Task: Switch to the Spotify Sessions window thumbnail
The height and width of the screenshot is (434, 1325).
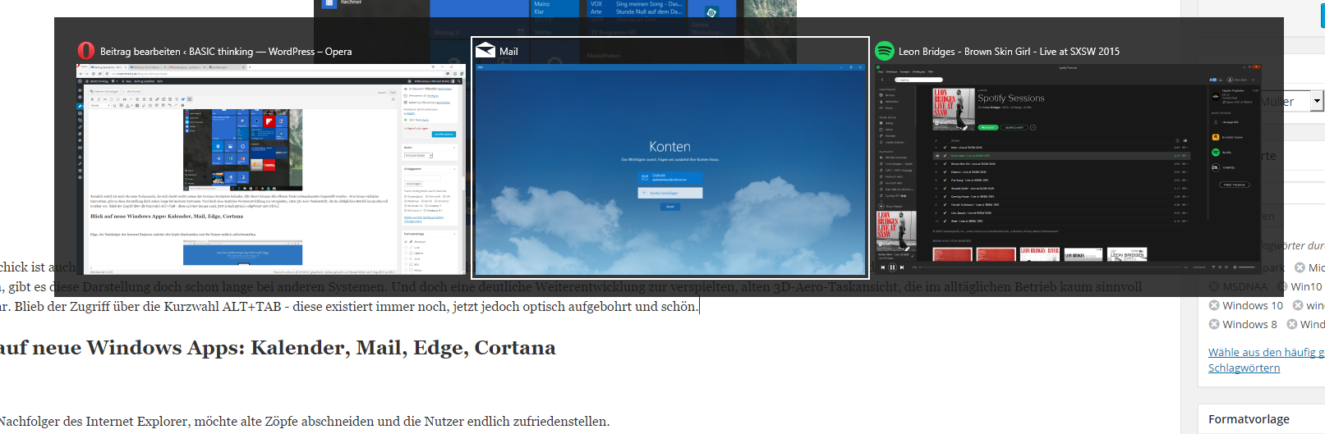Action: point(1068,169)
